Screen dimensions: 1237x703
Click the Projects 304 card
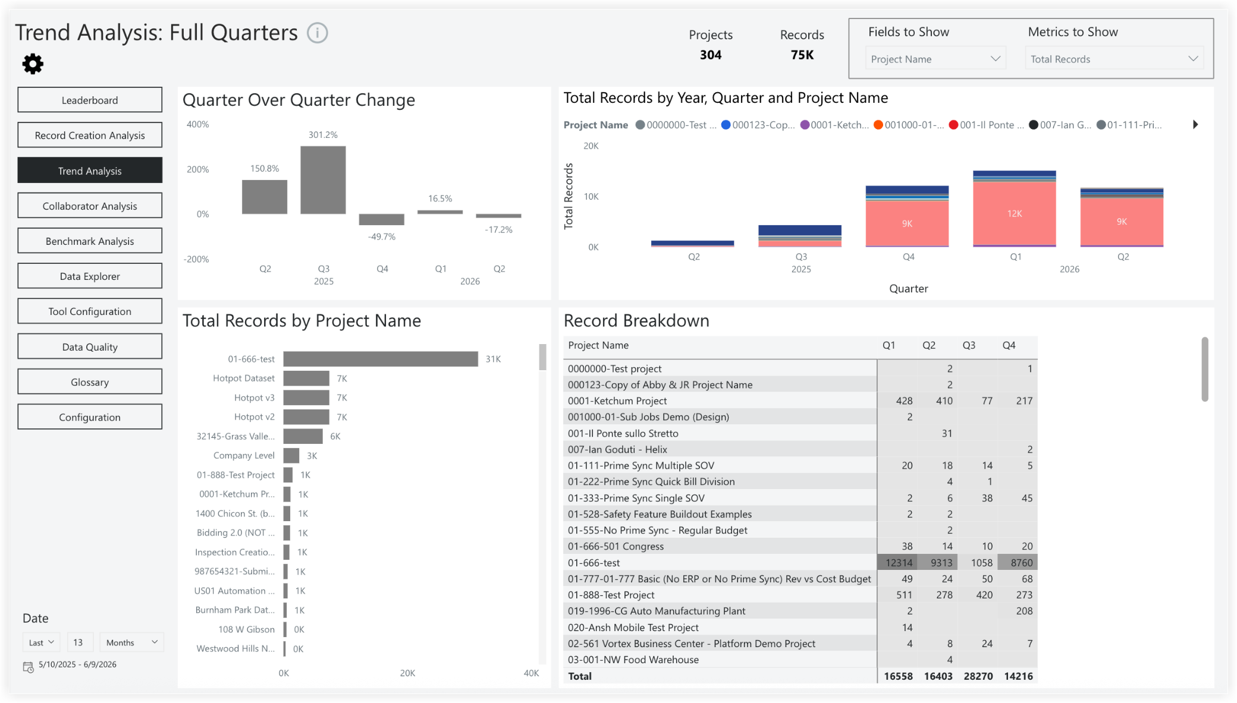coord(711,45)
